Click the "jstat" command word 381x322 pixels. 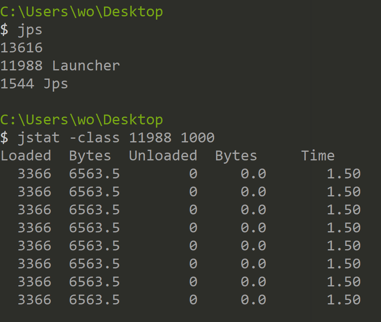[x=38, y=138]
